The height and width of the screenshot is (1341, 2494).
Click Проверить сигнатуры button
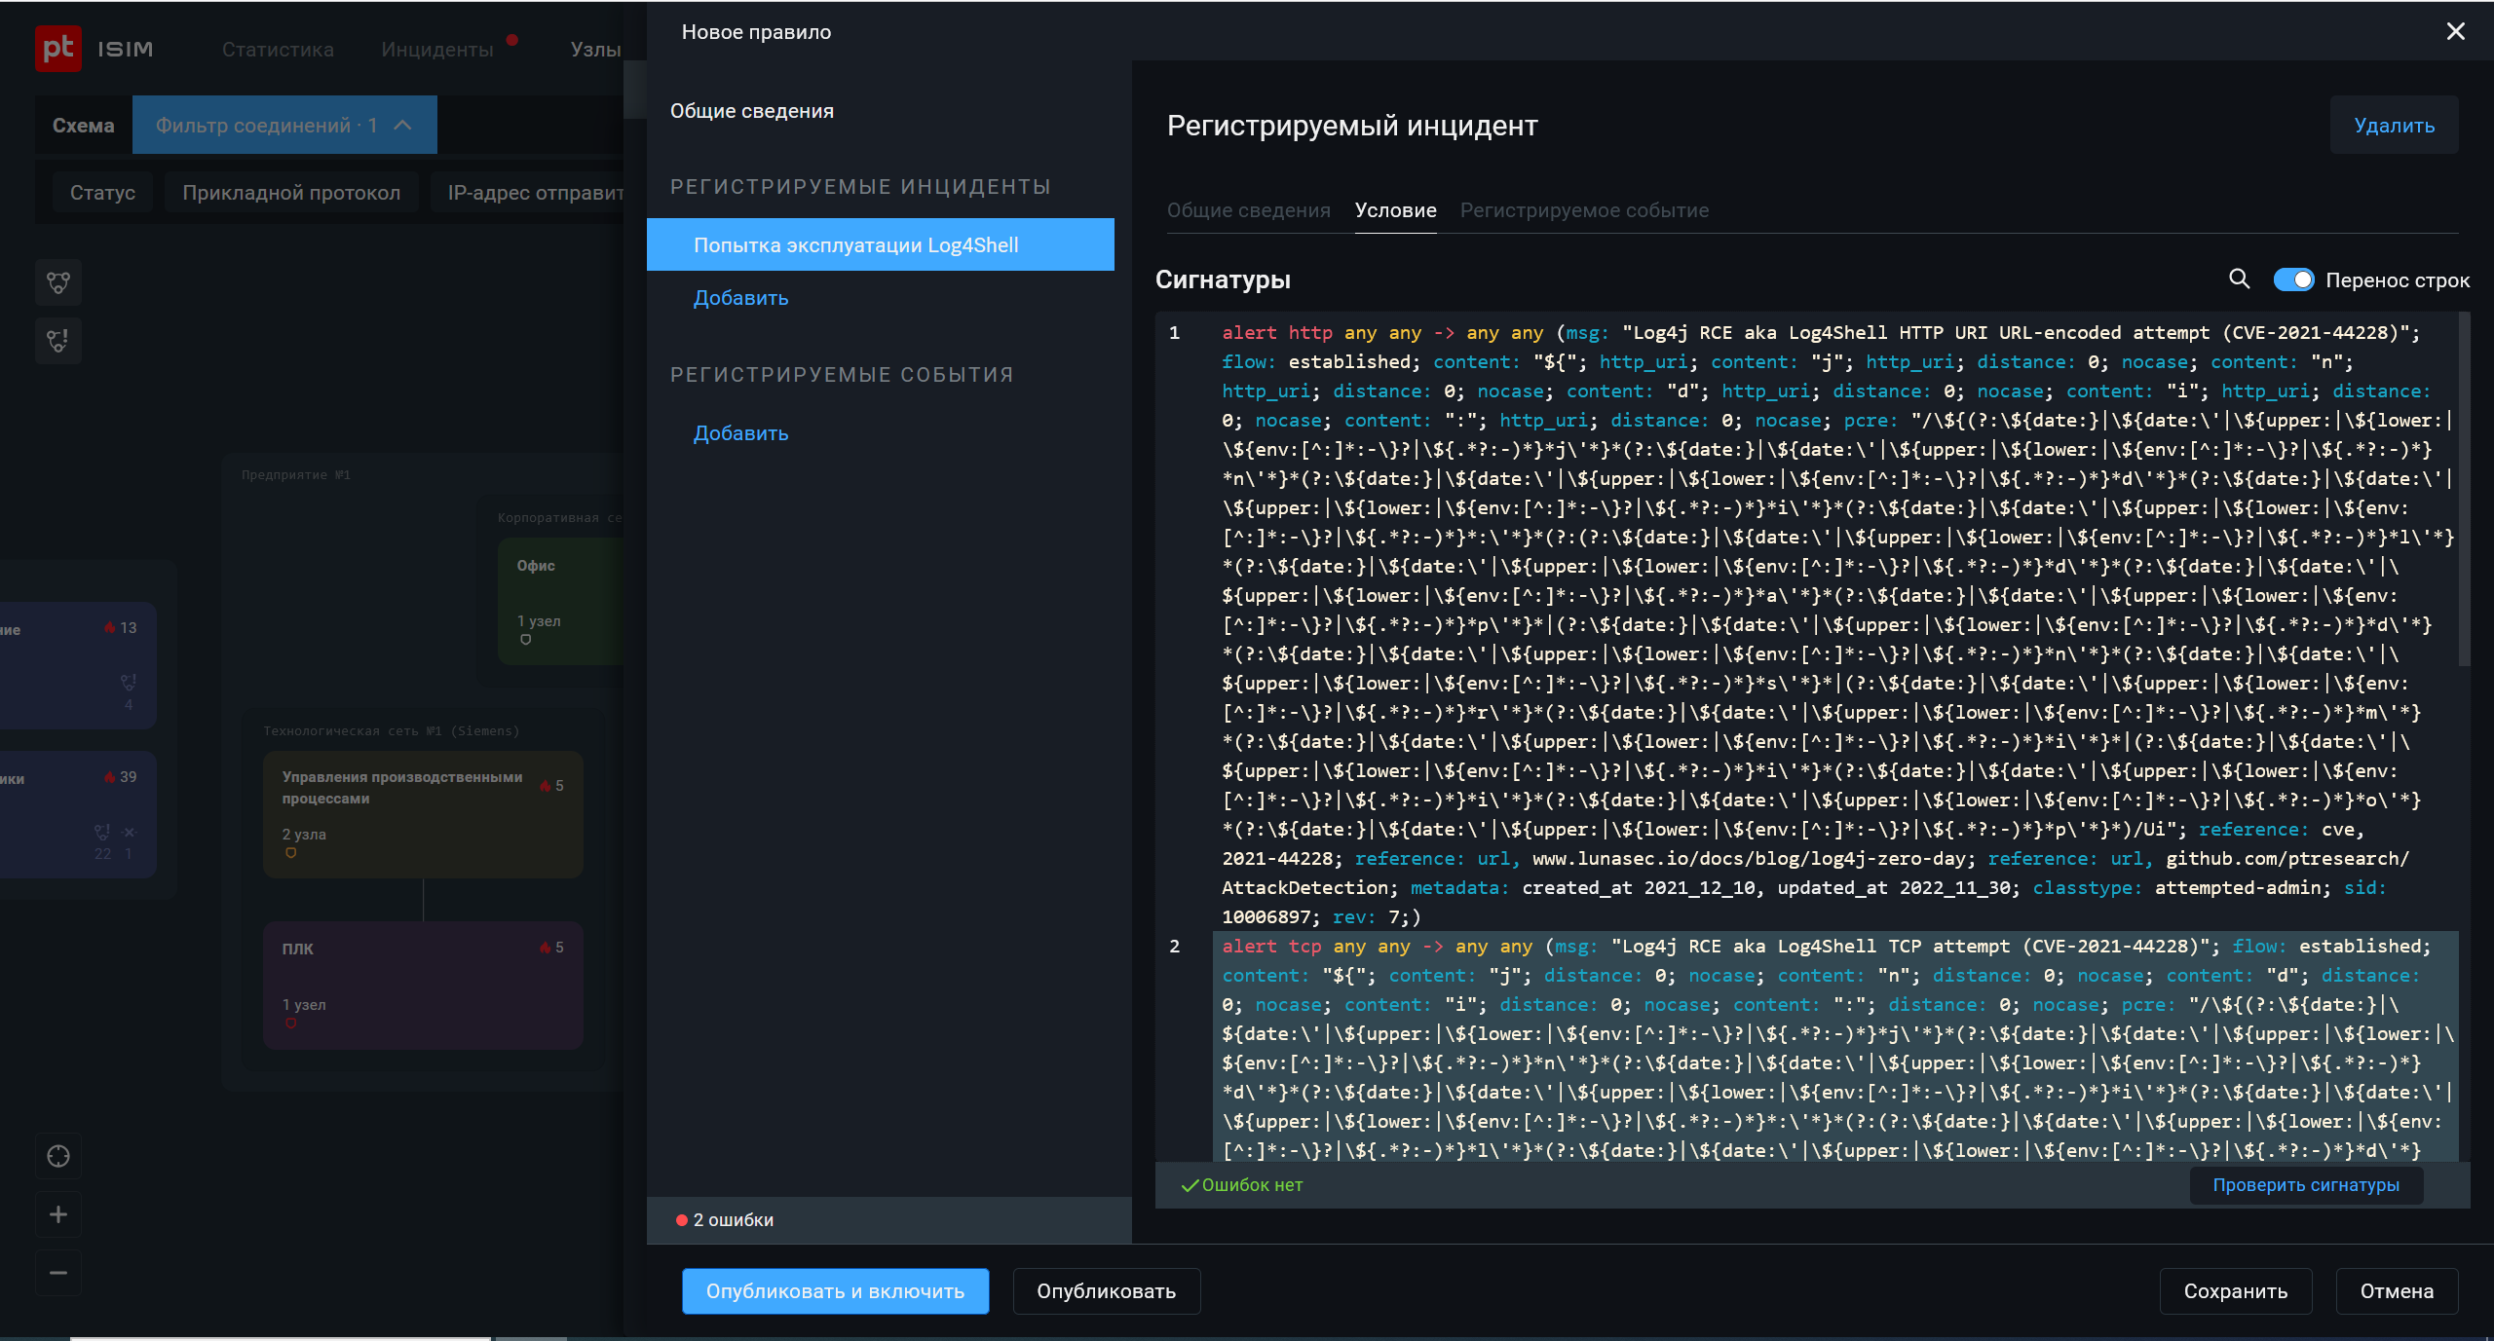(x=2305, y=1185)
